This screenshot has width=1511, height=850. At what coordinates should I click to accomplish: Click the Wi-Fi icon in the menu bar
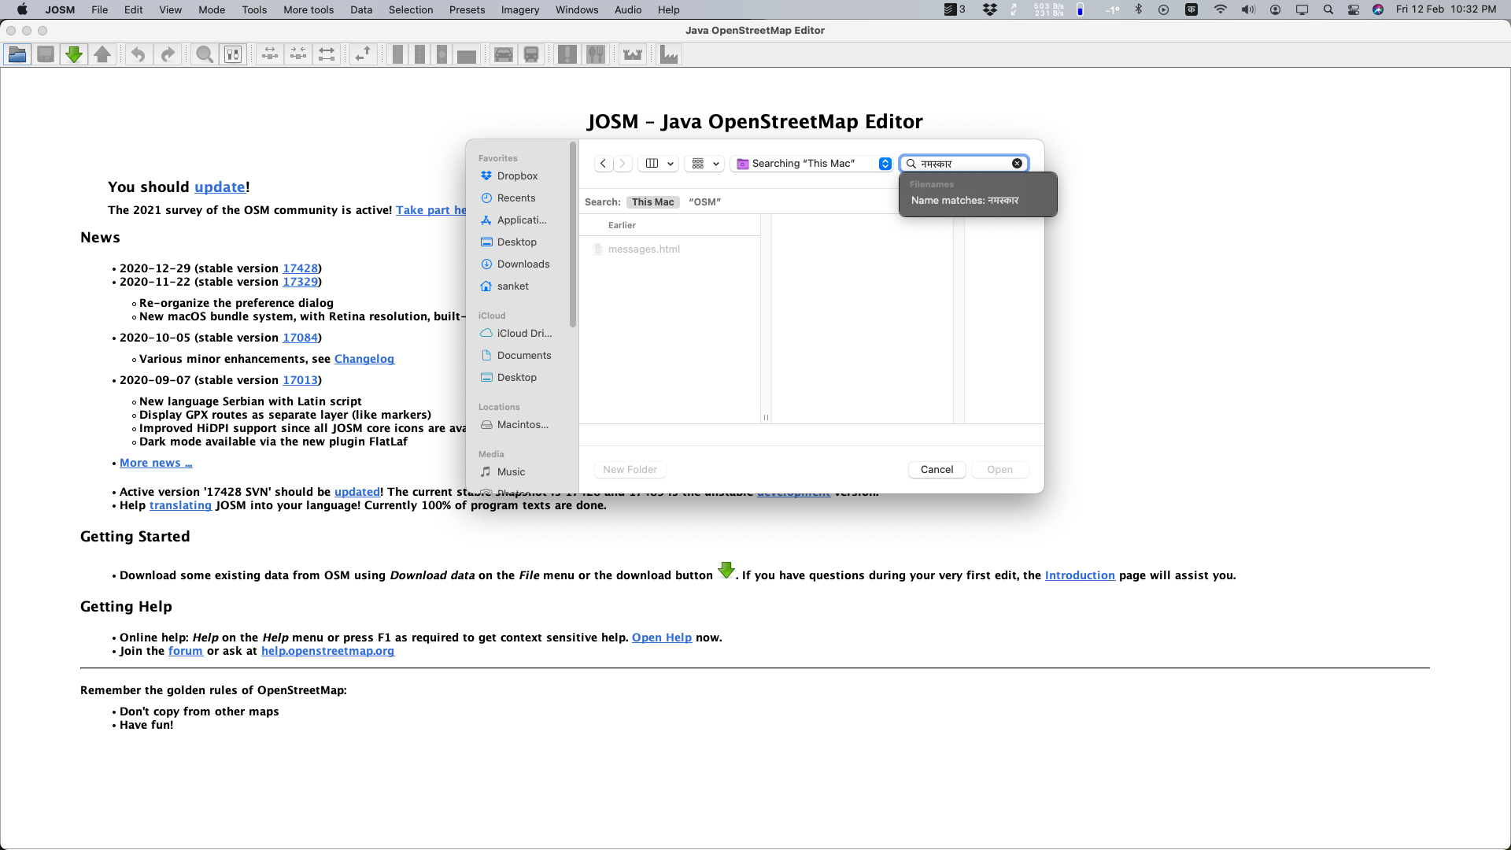[1221, 9]
